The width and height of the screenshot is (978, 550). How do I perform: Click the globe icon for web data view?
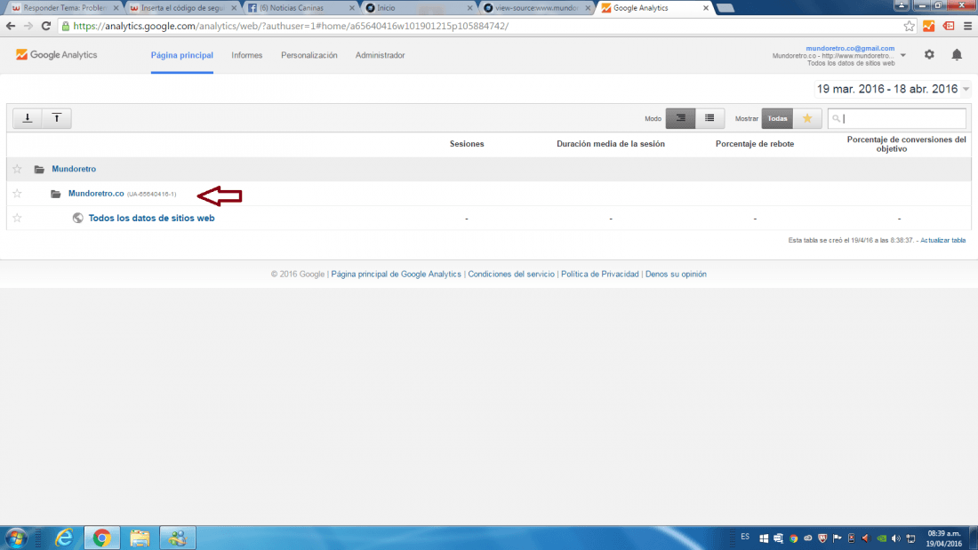(78, 218)
